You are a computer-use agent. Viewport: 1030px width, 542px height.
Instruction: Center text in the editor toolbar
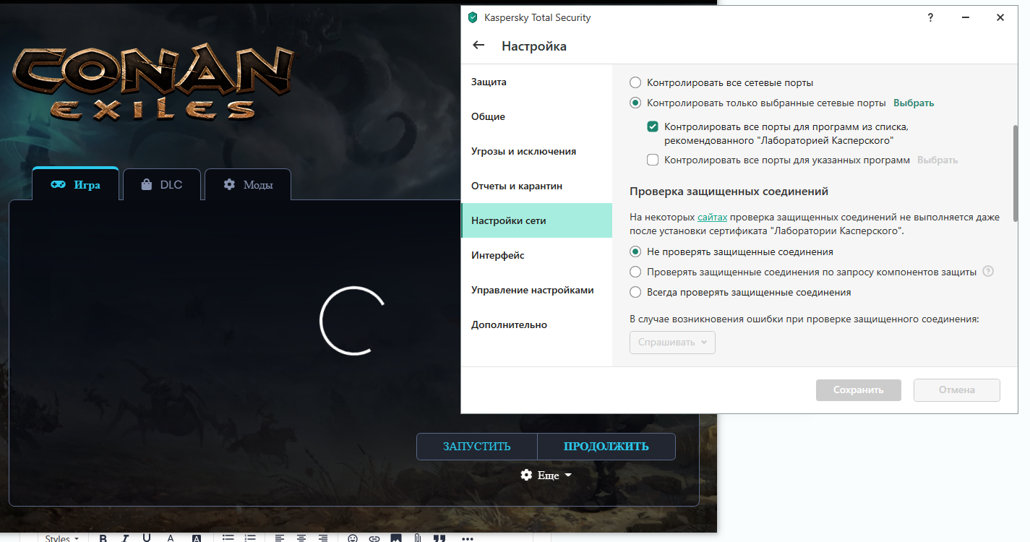(301, 538)
